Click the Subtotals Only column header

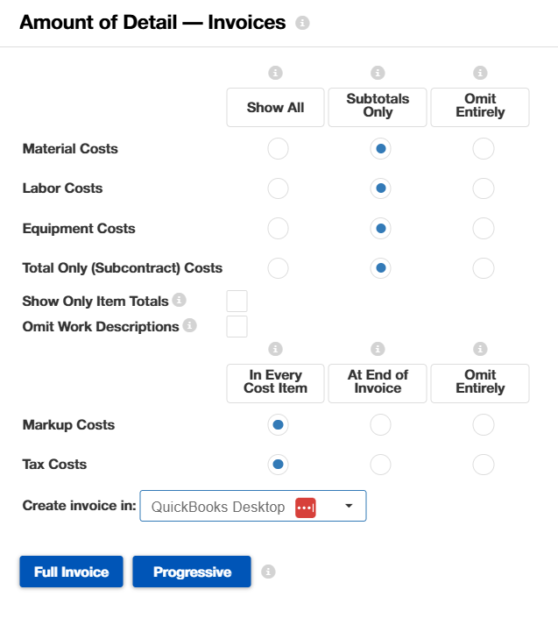(378, 107)
